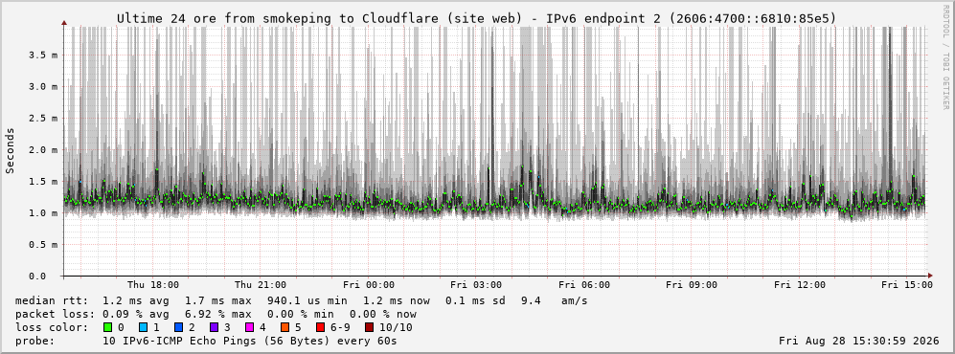Screen dimensions: 955x354
Task: Click the 3.5 m y-axis value
Action: click(x=43, y=55)
